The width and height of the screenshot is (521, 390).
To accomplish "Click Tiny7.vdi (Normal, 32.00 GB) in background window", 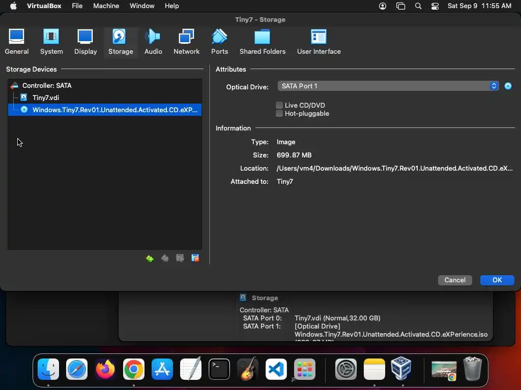I will [337, 318].
